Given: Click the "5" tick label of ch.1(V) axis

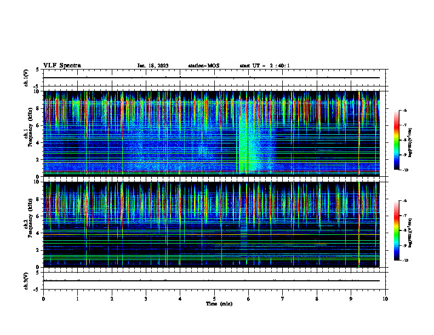Looking at the screenshot, I should pos(37,70).
